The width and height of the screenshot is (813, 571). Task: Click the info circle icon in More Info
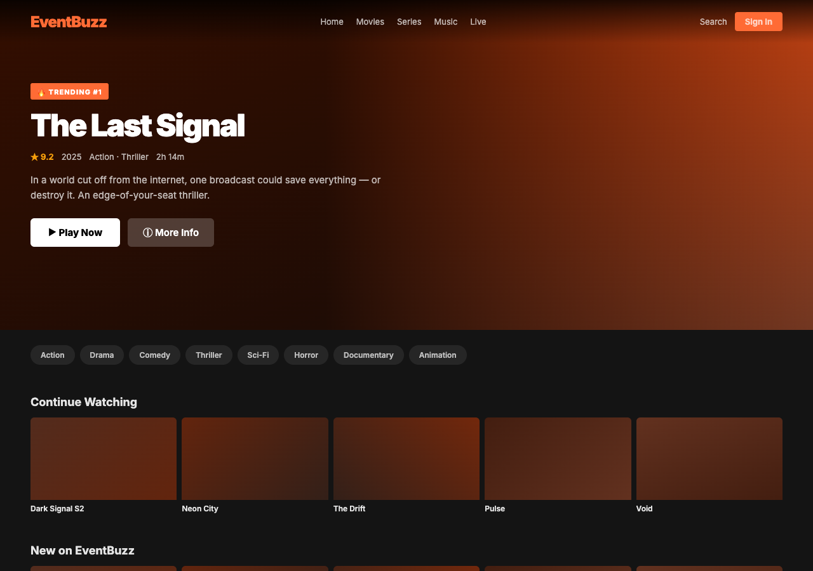148,232
